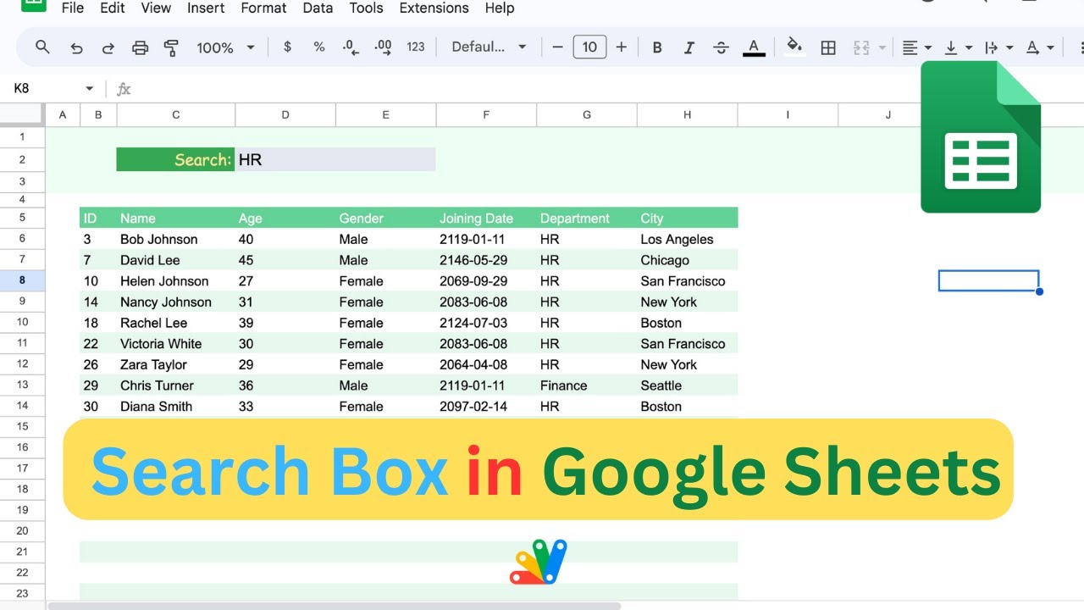The image size is (1084, 610).
Task: Click the Department header cell
Action: click(x=586, y=218)
